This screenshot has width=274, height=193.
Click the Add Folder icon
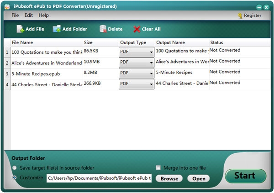57,29
